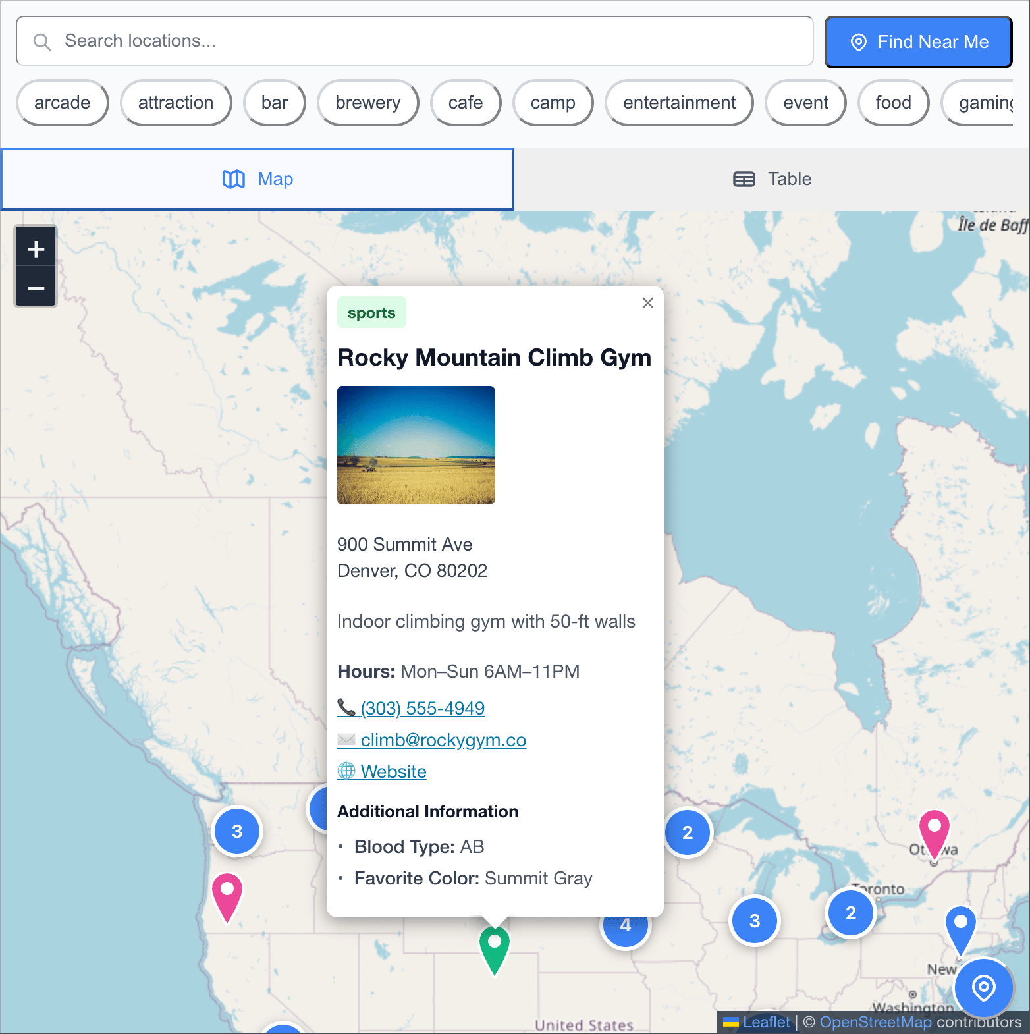1030x1034 pixels.
Task: Expand the cluster of 2 near Toronto
Action: point(850,913)
